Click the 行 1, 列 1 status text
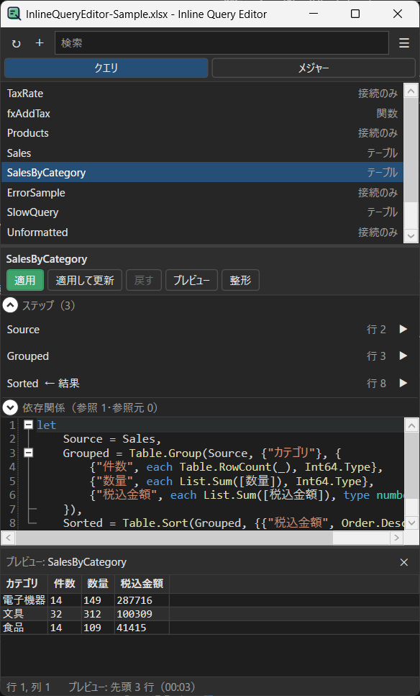 (x=28, y=687)
